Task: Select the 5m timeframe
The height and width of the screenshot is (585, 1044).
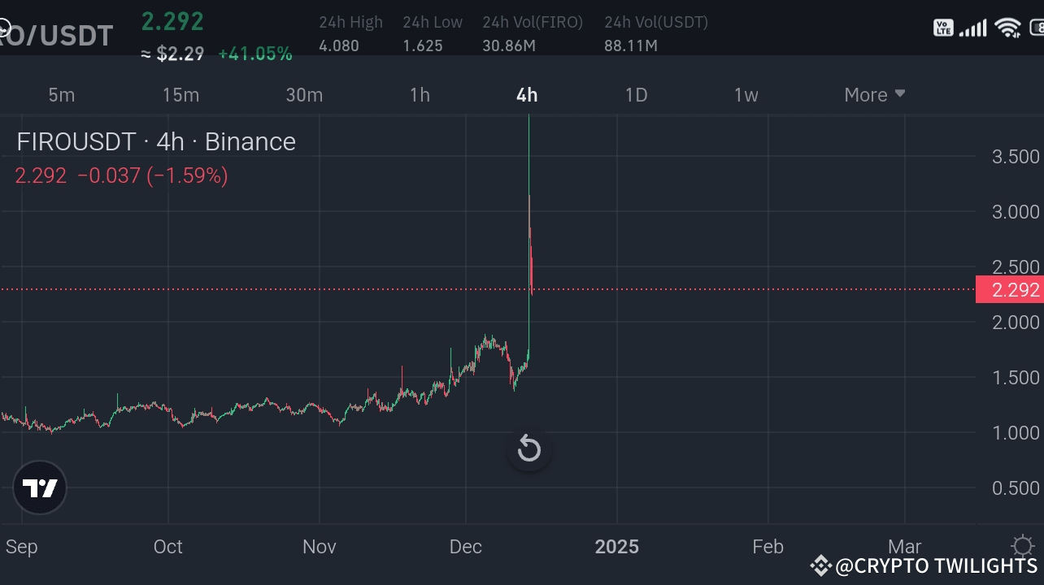Action: pos(62,94)
